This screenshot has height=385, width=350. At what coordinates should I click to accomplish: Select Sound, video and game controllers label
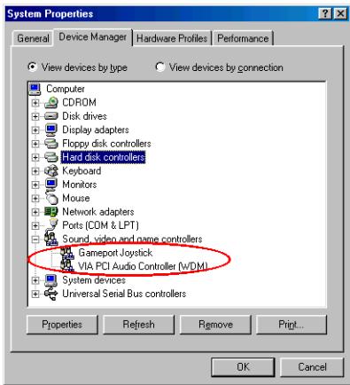(x=132, y=239)
